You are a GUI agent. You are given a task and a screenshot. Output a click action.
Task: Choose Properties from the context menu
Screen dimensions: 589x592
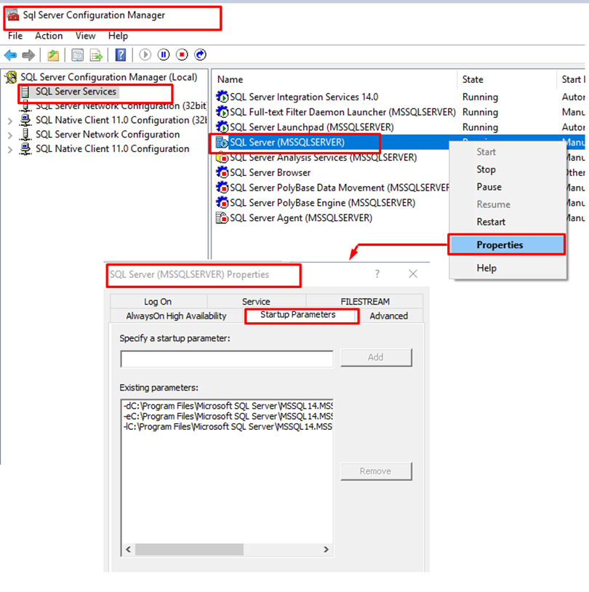click(x=506, y=245)
